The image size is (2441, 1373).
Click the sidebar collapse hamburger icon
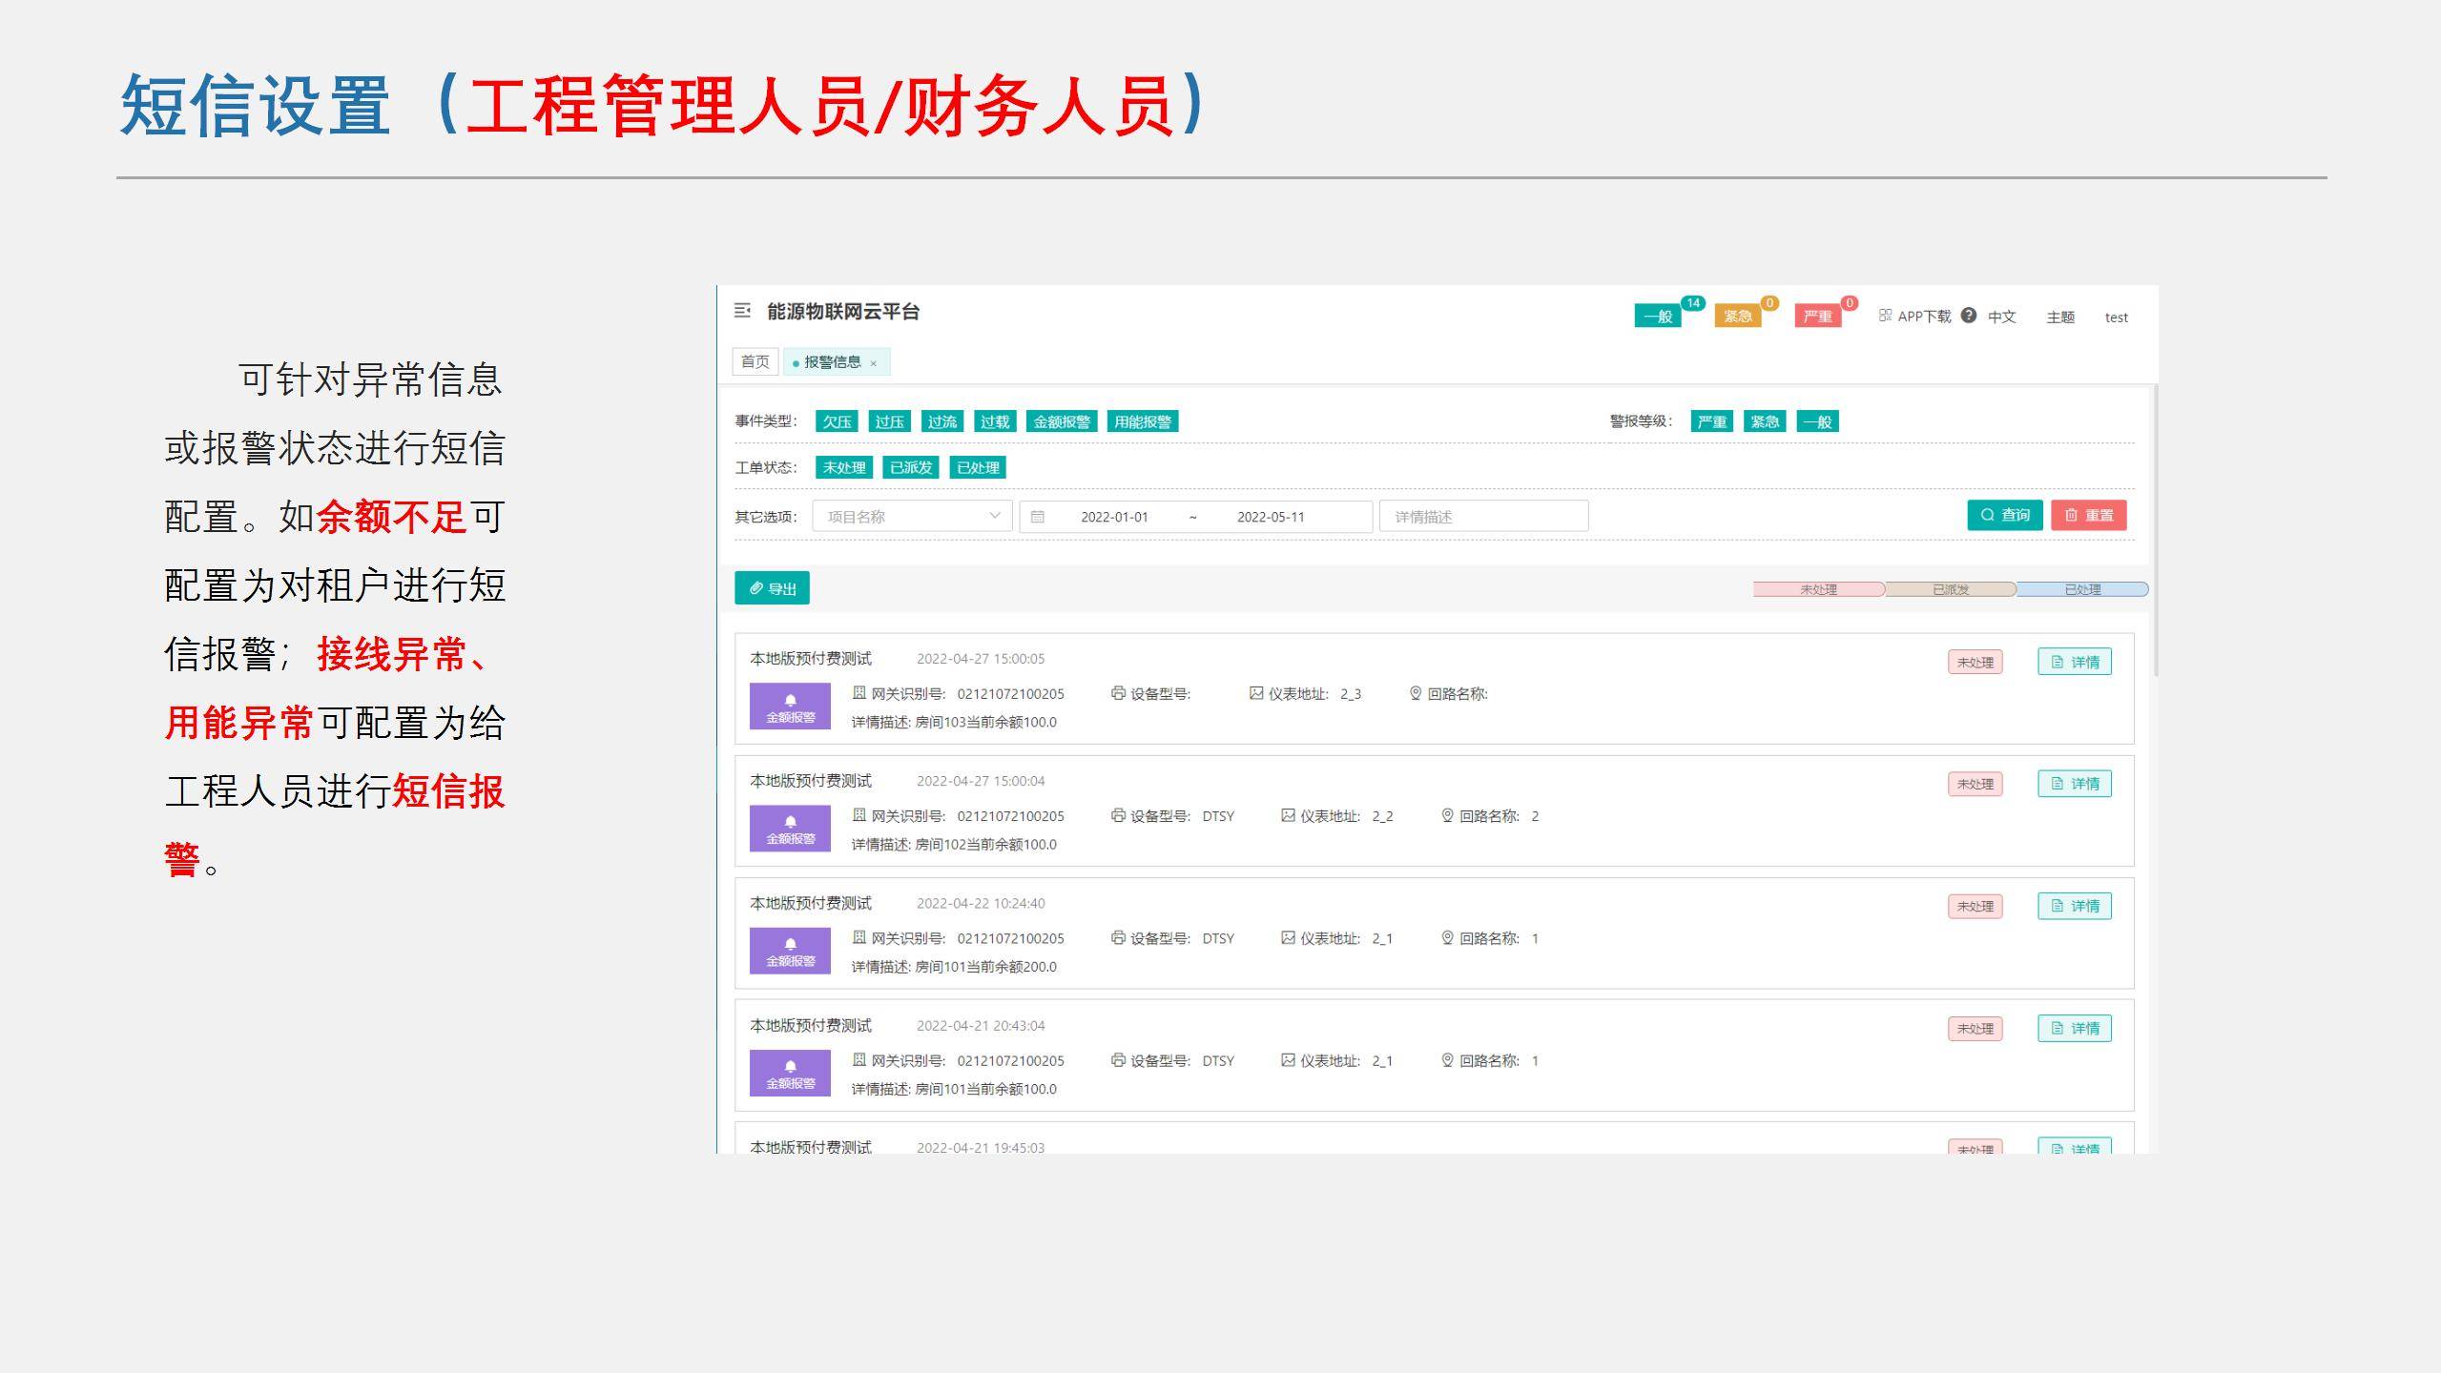coord(742,311)
